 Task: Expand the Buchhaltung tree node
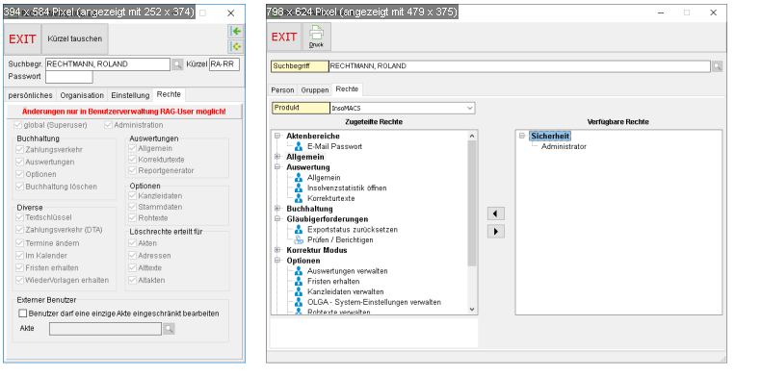pos(277,209)
